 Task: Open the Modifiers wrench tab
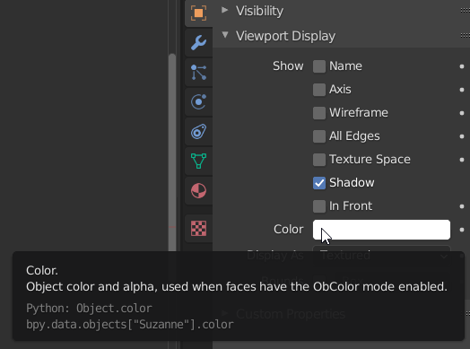tap(198, 42)
